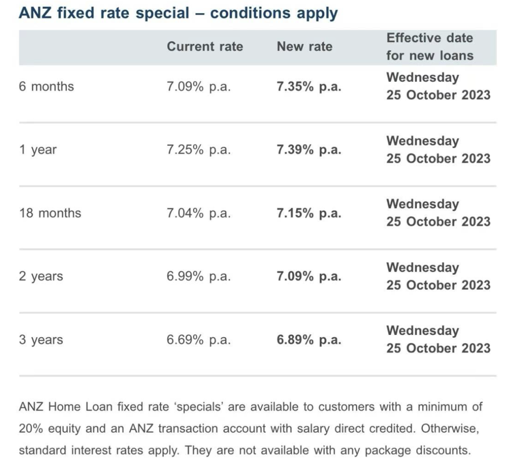Click the ANZ fixed rate special heading
The width and height of the screenshot is (511, 468).
pos(178,13)
